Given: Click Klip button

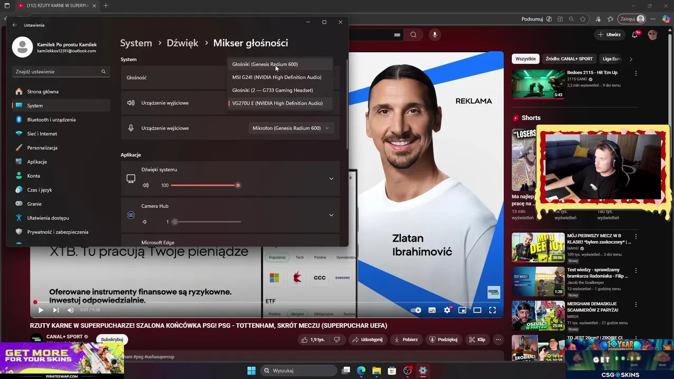Looking at the screenshot, I should coord(477,340).
